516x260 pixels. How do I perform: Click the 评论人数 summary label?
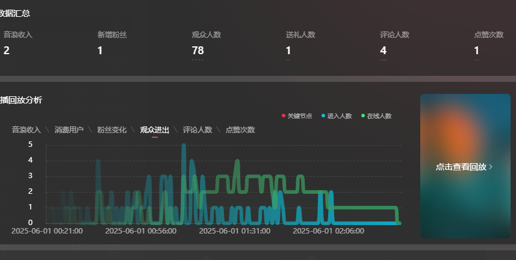click(x=394, y=34)
